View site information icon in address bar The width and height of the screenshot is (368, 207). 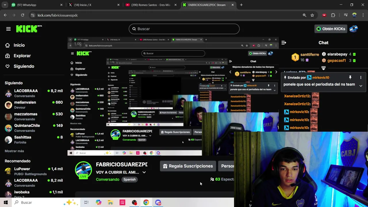tap(33, 15)
